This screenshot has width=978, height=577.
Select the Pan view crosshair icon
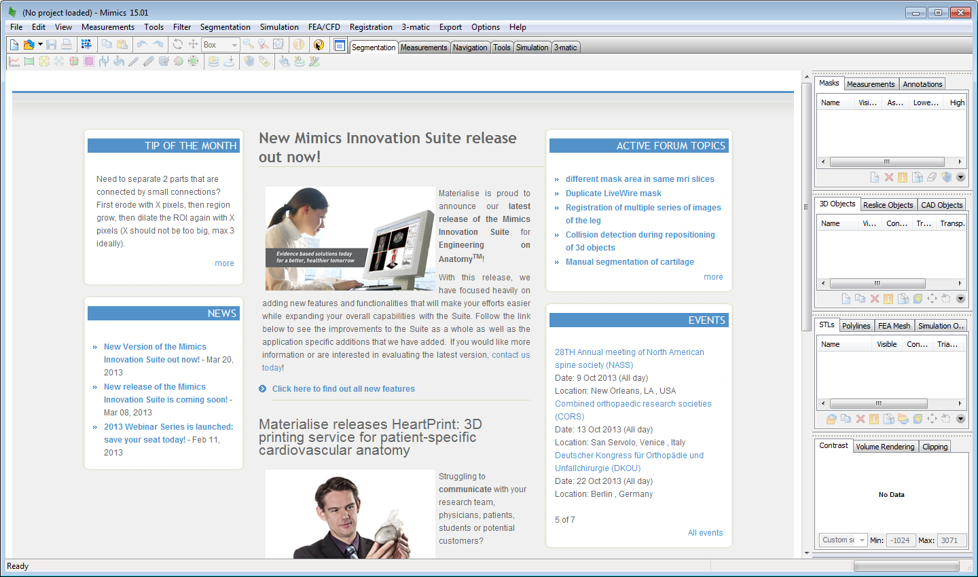point(193,44)
